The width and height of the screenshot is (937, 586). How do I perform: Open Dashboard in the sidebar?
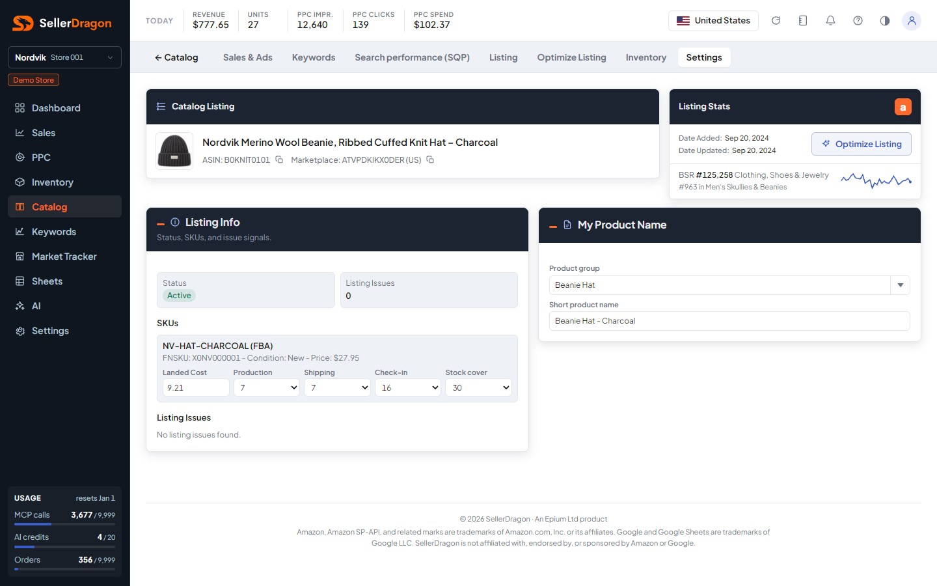coord(64,108)
